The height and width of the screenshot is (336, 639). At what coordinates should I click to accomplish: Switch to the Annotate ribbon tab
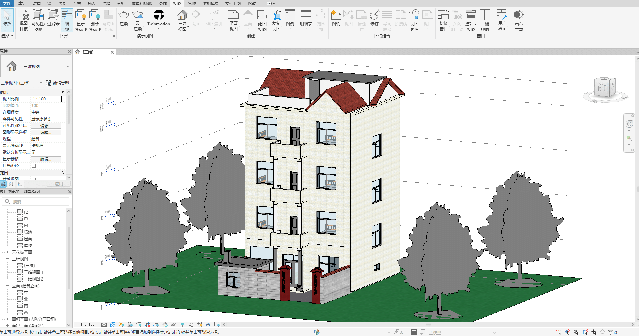(106, 3)
